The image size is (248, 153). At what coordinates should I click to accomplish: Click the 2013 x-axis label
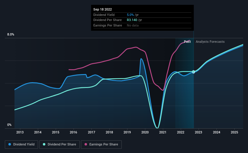pyautogui.click(x=20, y=132)
